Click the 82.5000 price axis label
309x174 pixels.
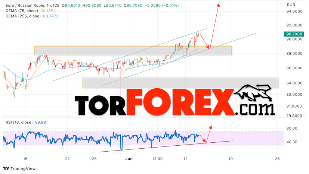pos(294,94)
